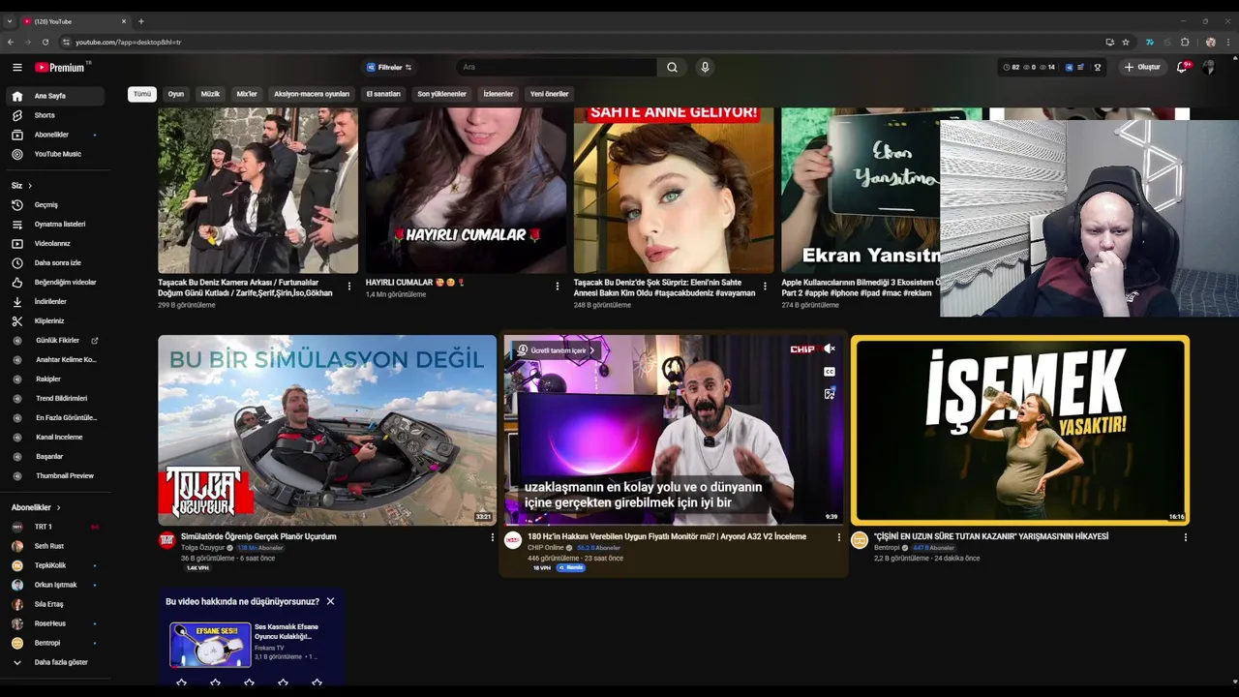Screen dimensions: 1239x697
Task: Open the browser extensions puzzle icon
Action: coord(1185,42)
